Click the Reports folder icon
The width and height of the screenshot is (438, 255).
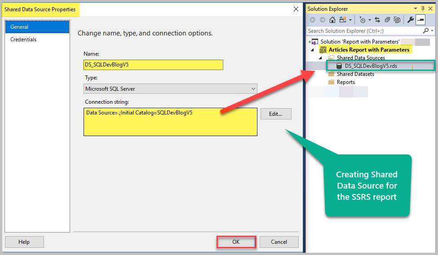click(331, 82)
